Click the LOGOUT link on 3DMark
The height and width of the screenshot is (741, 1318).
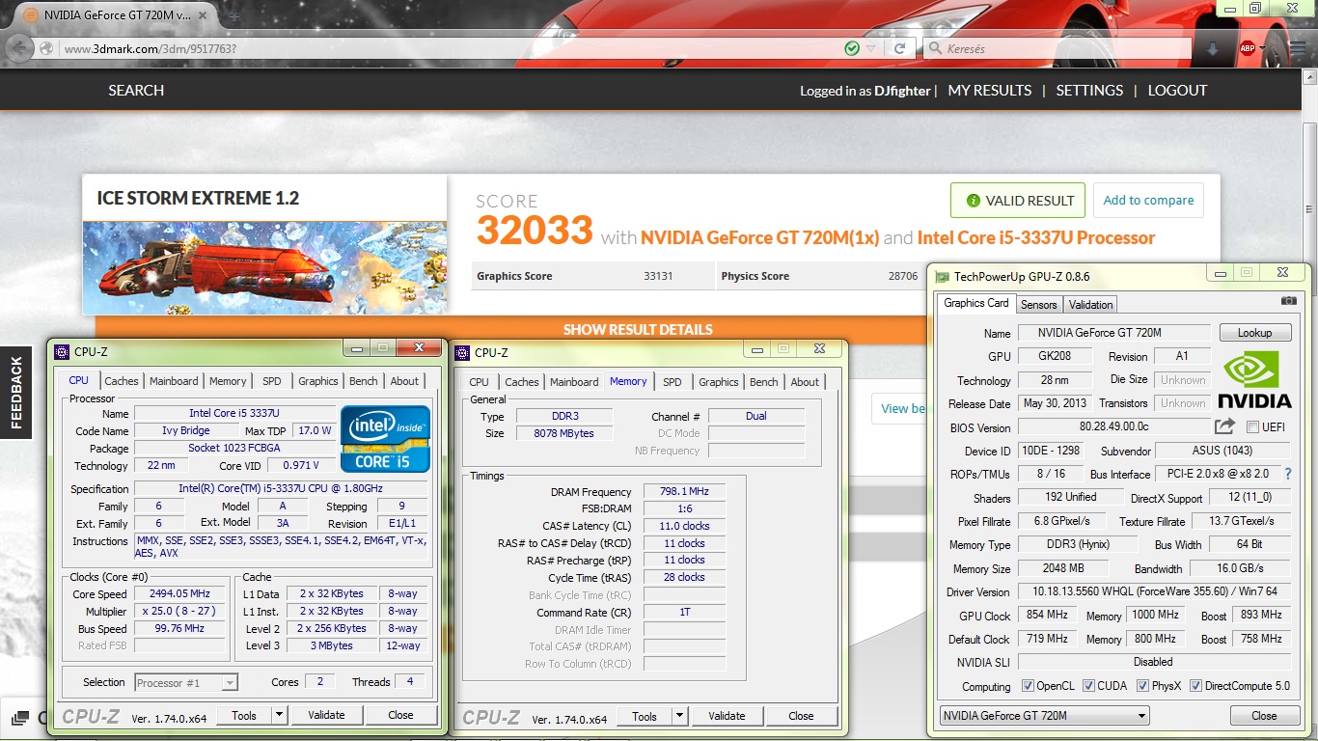click(x=1177, y=90)
